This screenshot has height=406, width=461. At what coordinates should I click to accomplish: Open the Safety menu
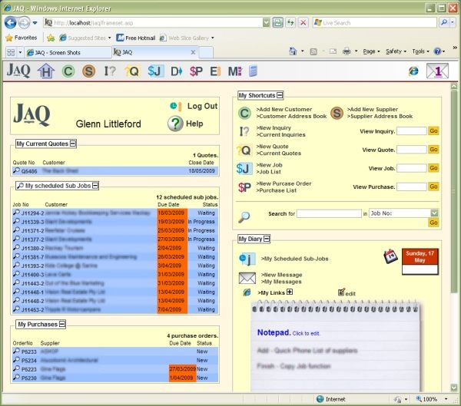click(396, 51)
